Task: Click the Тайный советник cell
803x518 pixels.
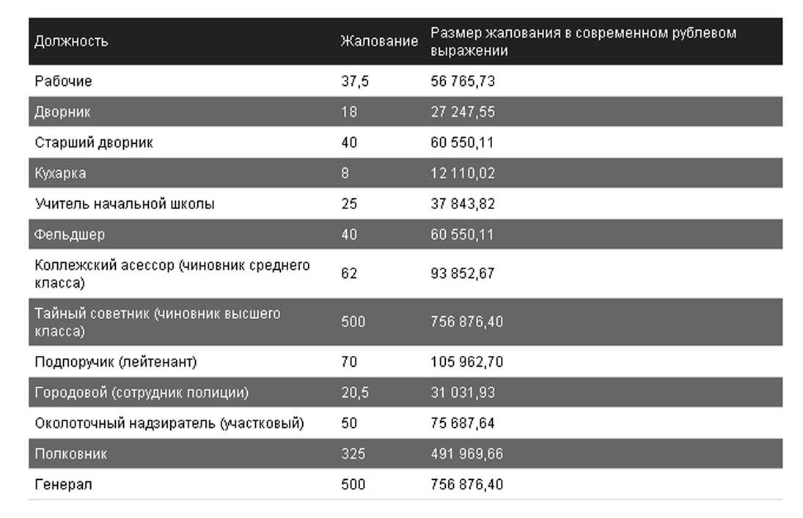Action: point(157,322)
